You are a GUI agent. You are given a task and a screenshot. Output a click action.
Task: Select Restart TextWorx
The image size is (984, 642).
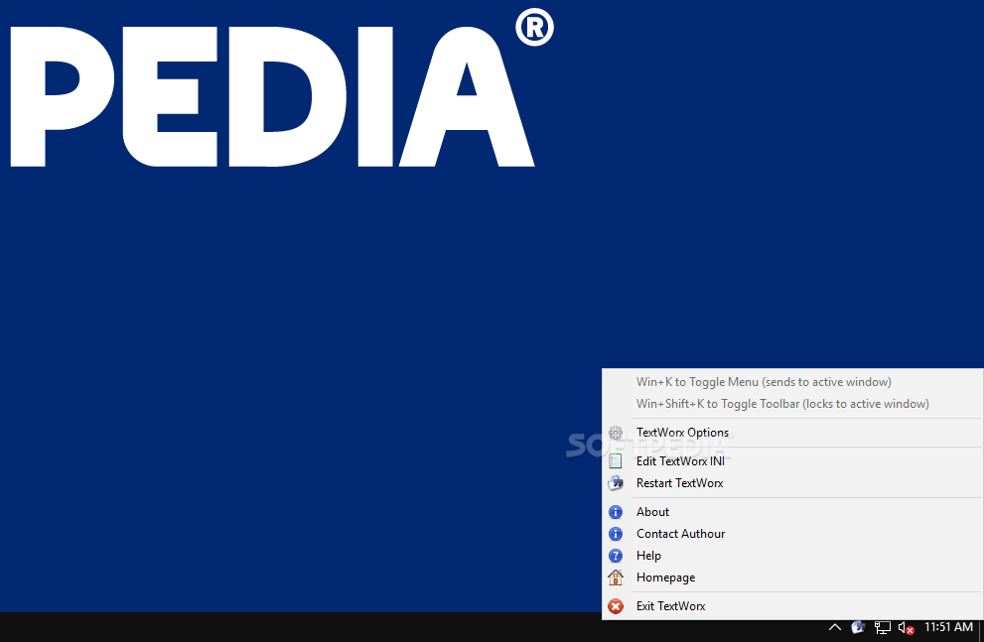pos(792,483)
